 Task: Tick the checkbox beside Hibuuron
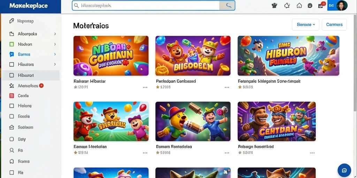pyautogui.click(x=12, y=75)
